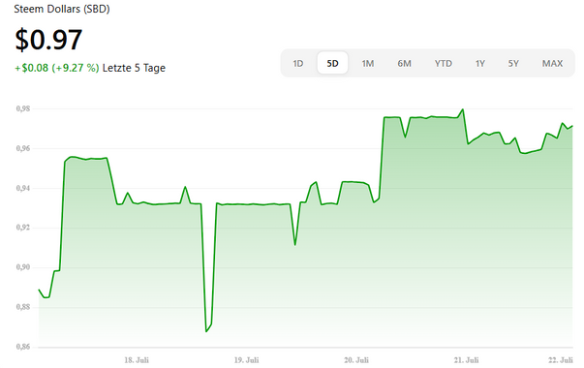Select the 1D time range tab
This screenshot has height=368, width=584.
298,63
